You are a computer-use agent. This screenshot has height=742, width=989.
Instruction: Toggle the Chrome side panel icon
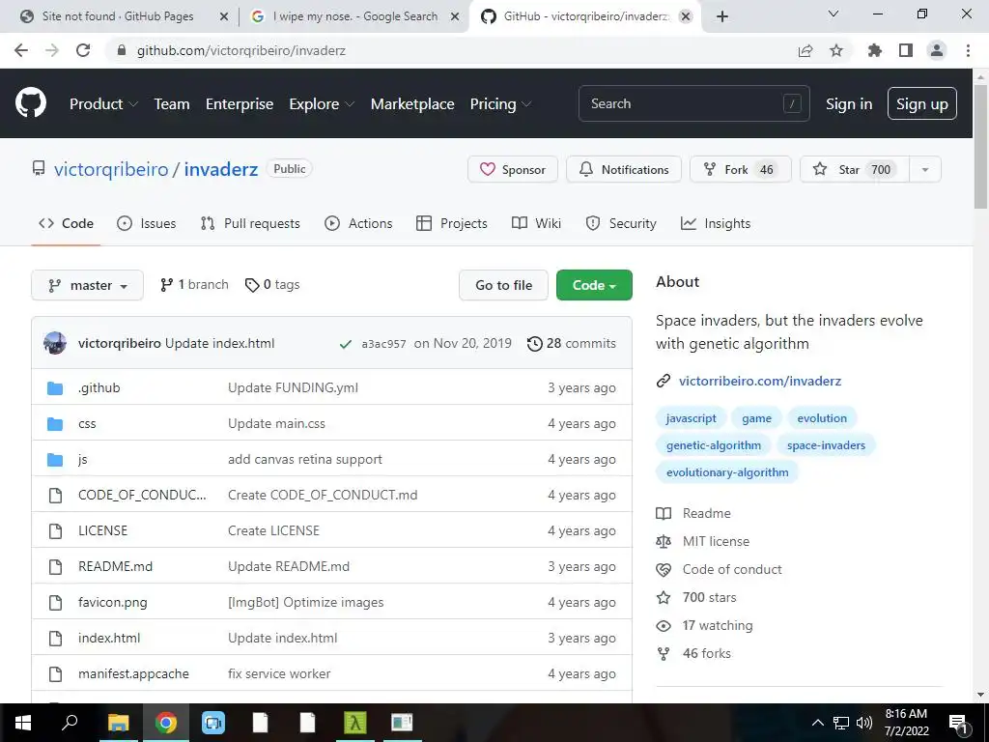[x=906, y=50]
